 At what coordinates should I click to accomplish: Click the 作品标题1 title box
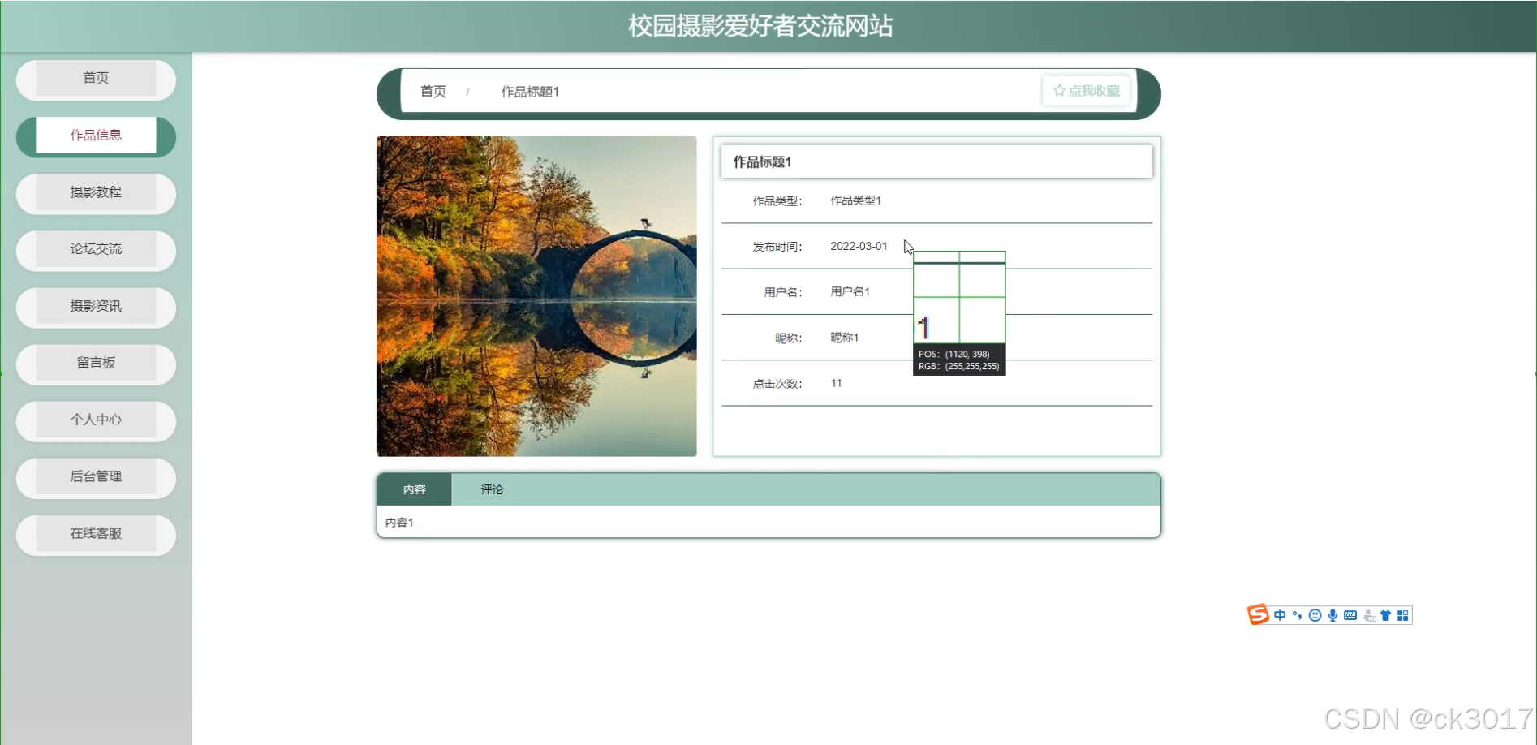pos(936,161)
